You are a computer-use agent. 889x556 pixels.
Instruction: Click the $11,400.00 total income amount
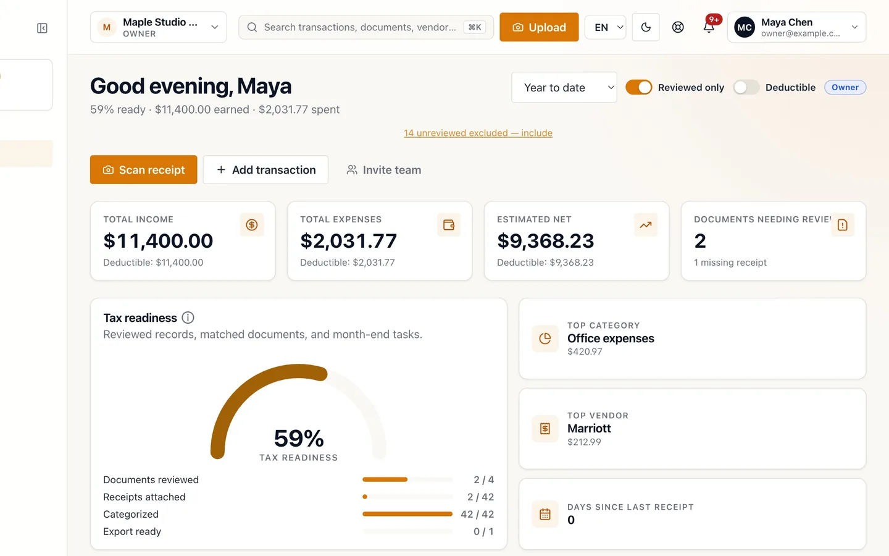click(158, 240)
